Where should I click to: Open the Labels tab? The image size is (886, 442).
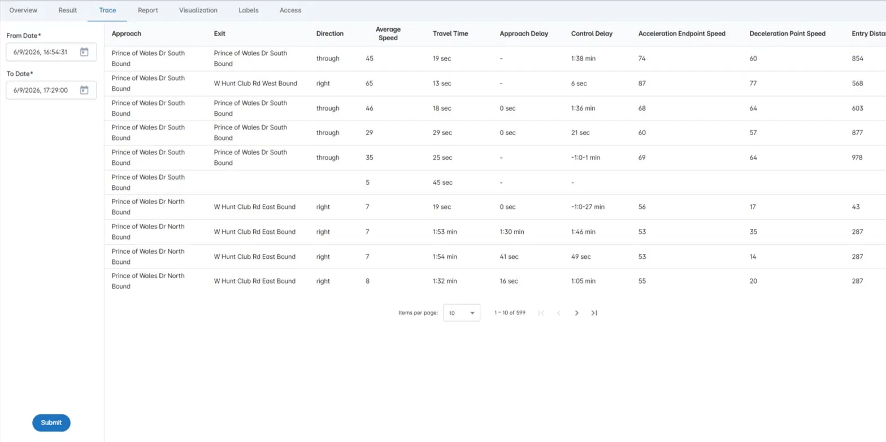(x=249, y=10)
